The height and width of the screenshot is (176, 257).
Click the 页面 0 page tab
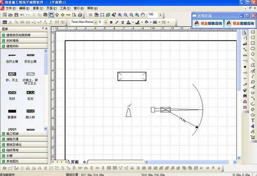pos(78,162)
